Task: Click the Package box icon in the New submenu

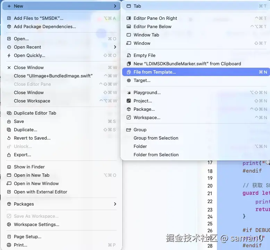Action: tap(129, 109)
